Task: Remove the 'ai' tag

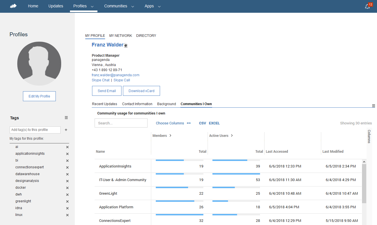Action: click(x=67, y=147)
